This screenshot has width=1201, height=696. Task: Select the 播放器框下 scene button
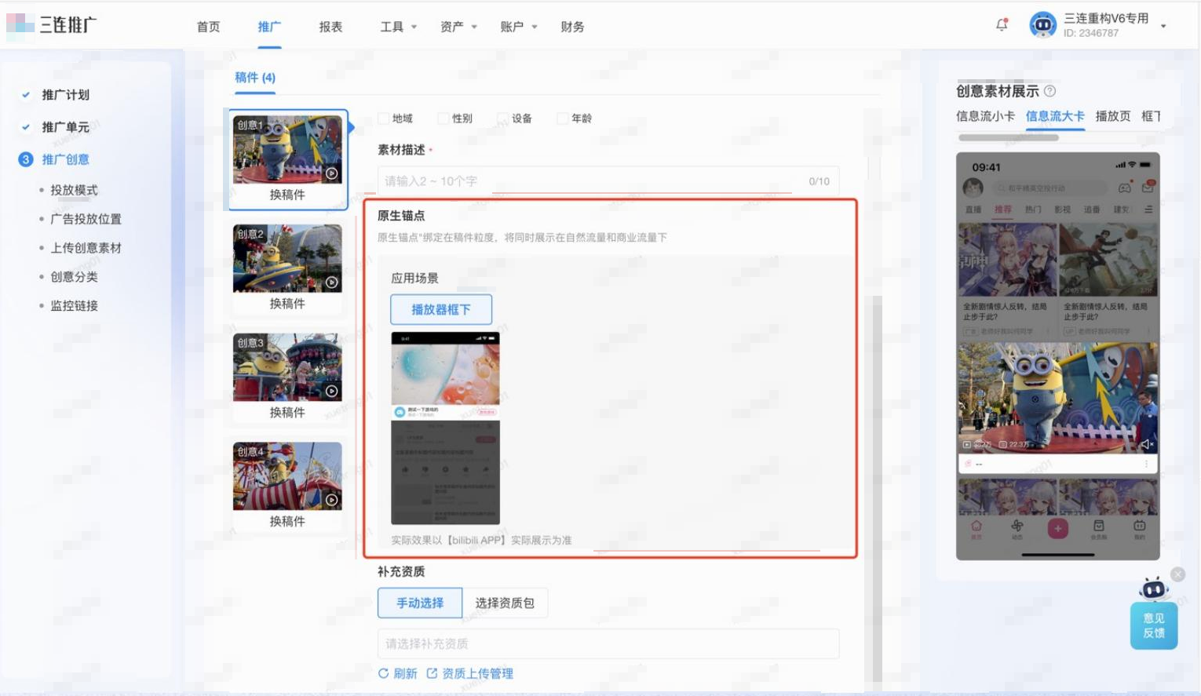click(x=441, y=309)
